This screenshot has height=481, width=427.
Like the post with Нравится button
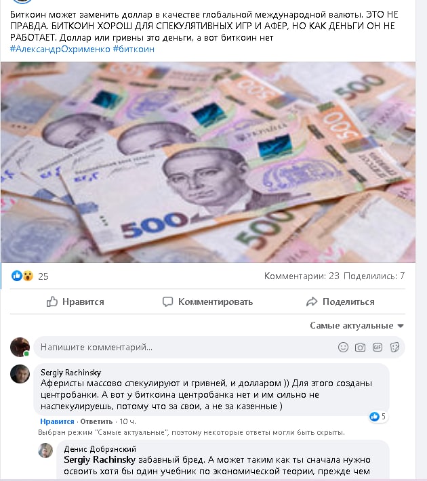coord(75,302)
